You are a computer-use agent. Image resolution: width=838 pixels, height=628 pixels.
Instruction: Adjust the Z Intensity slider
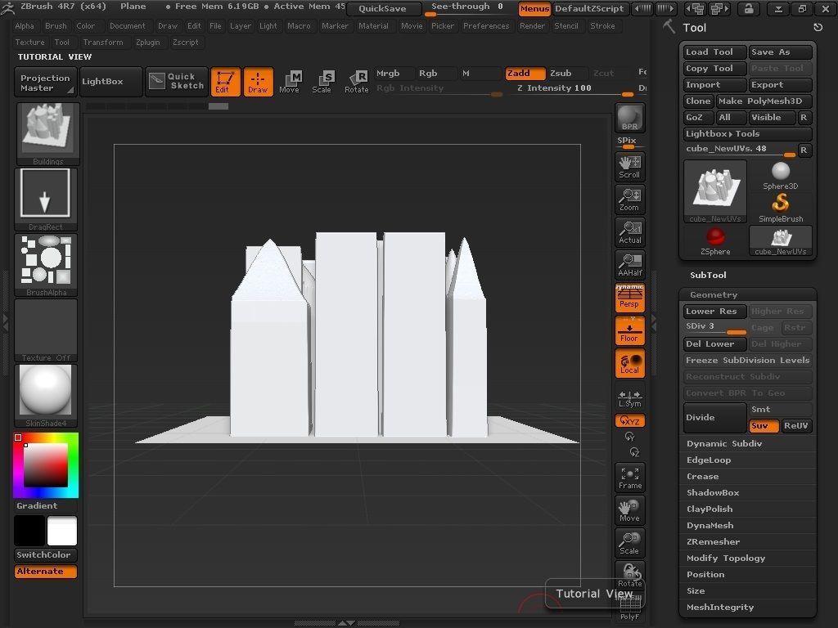575,88
